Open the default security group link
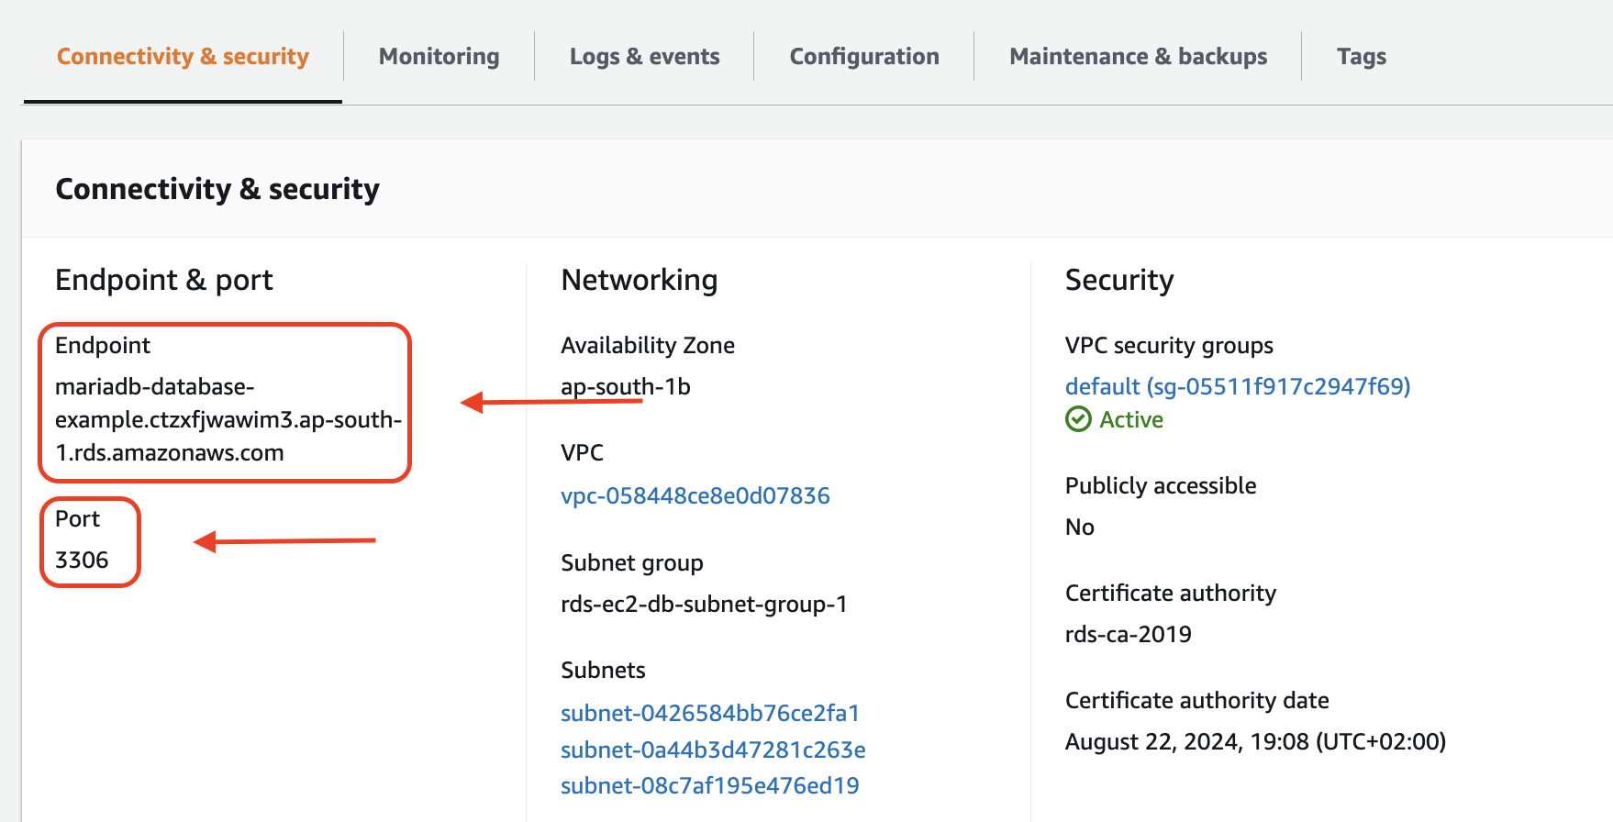 [1237, 386]
